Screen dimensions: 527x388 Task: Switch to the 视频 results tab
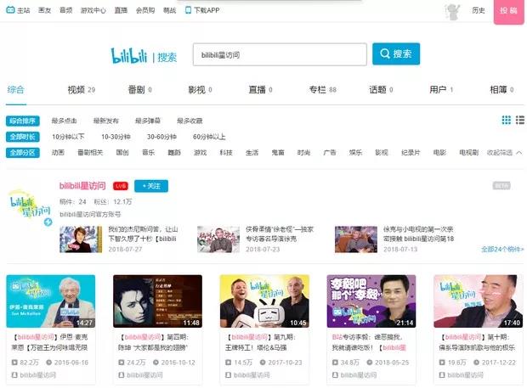click(x=76, y=89)
